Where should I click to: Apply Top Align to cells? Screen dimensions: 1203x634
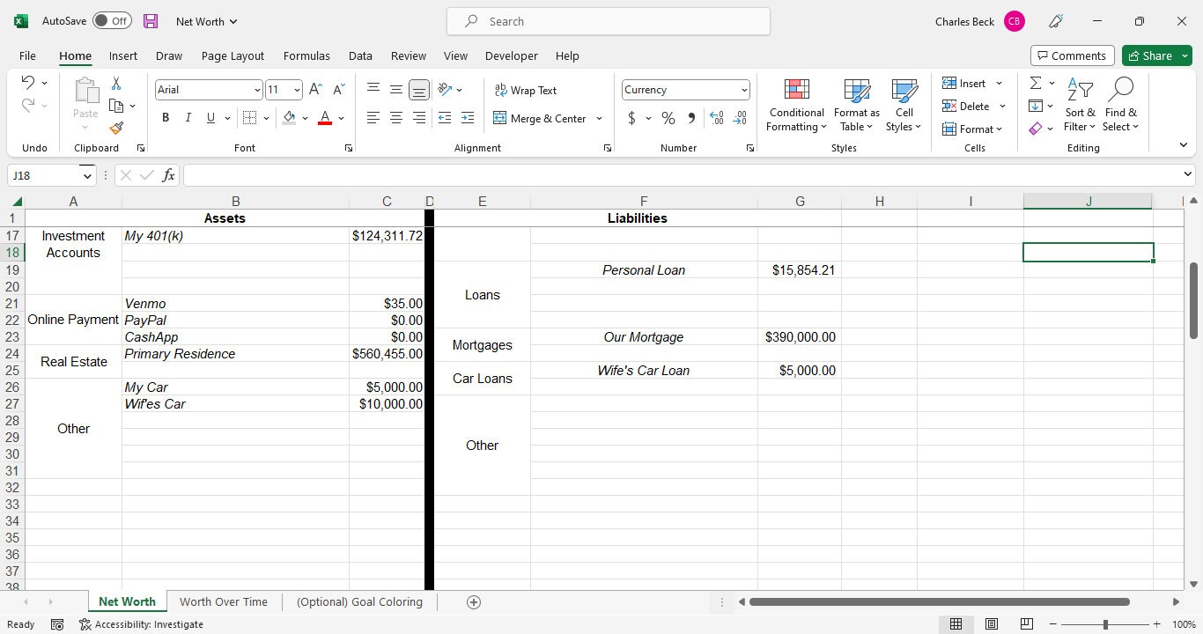(x=373, y=89)
